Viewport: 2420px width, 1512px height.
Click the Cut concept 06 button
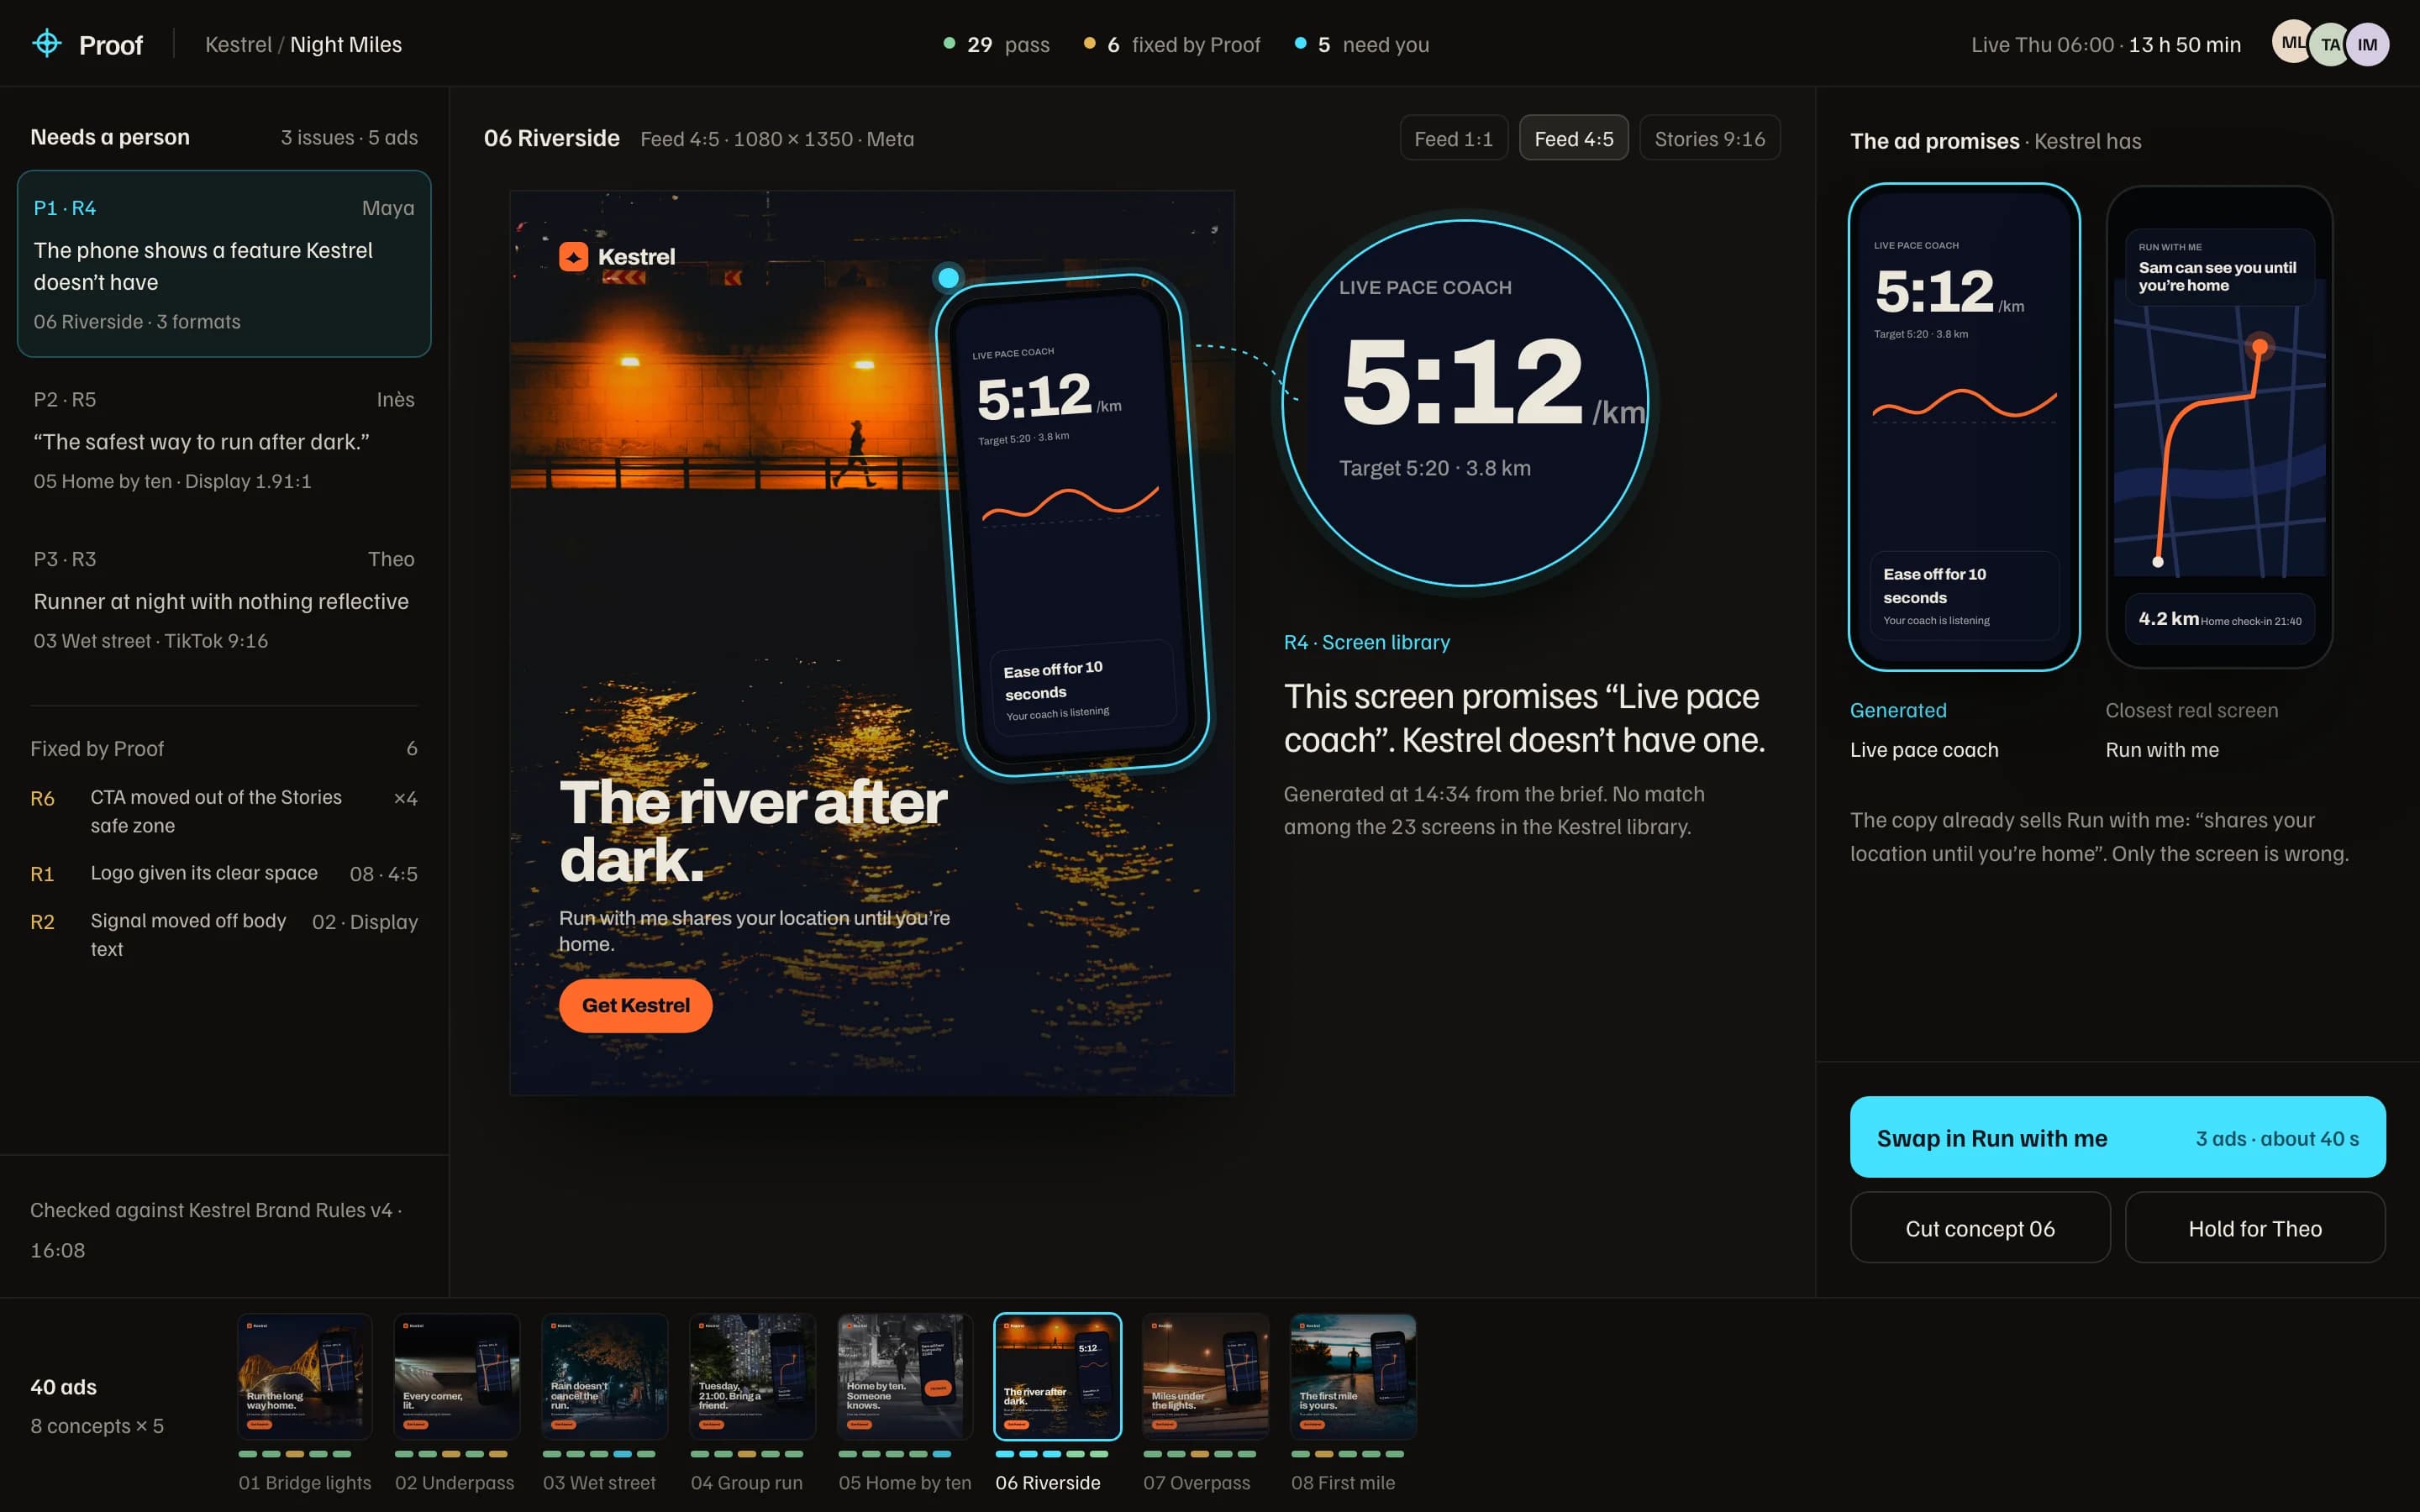(1980, 1227)
